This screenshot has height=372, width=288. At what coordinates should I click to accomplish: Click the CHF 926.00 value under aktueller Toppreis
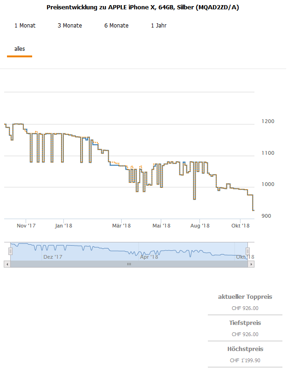click(x=245, y=309)
